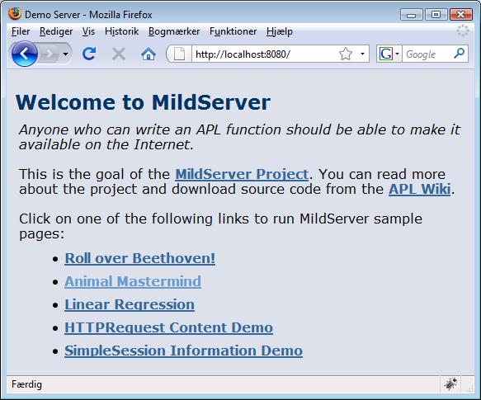Image resolution: width=481 pixels, height=400 pixels.
Task: Reload the page with the Refresh icon
Action: [89, 54]
